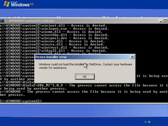Minimize the cmd.exe window
This screenshot has width=168, height=126.
point(161,21)
